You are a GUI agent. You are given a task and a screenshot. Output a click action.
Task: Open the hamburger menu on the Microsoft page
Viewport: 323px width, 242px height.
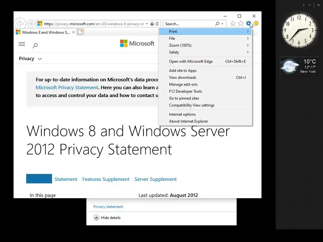click(x=22, y=44)
